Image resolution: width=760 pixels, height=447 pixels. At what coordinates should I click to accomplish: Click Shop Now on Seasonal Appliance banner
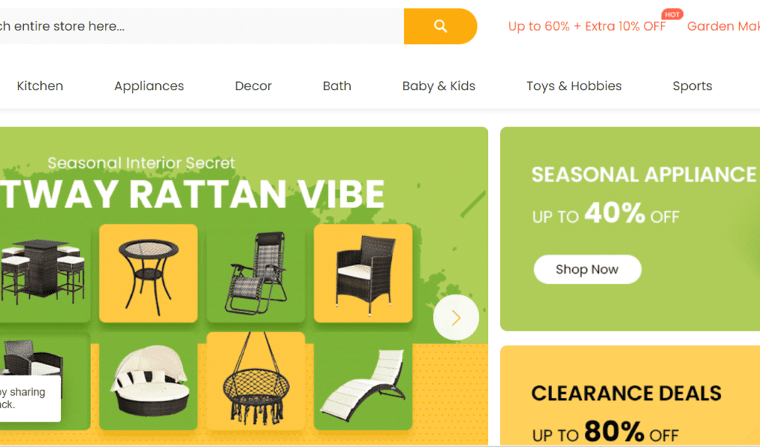tap(587, 269)
